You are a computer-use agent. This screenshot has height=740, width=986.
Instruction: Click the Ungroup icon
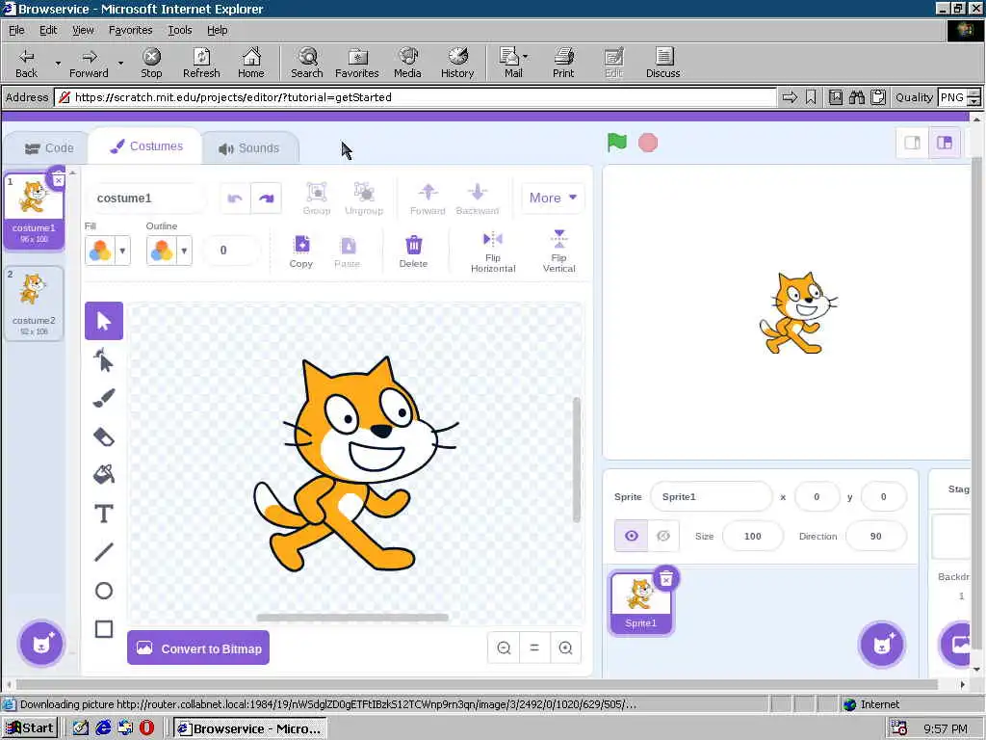click(364, 198)
